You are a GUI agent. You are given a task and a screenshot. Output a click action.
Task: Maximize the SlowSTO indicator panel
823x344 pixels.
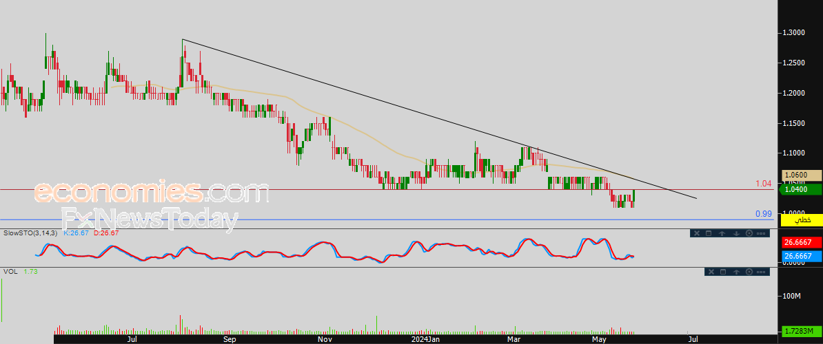(707, 233)
